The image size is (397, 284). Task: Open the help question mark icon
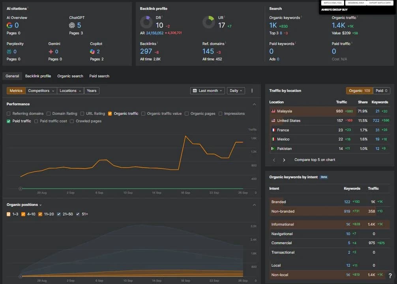[x=390, y=276]
